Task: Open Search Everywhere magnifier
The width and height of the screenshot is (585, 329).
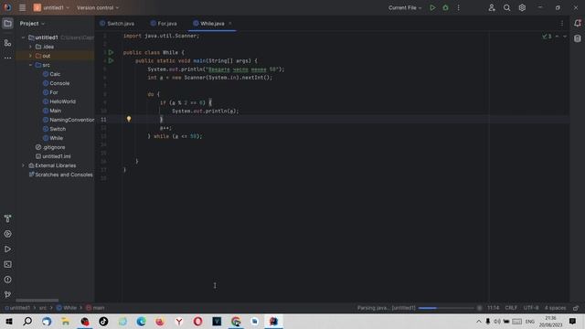Action: click(506, 7)
